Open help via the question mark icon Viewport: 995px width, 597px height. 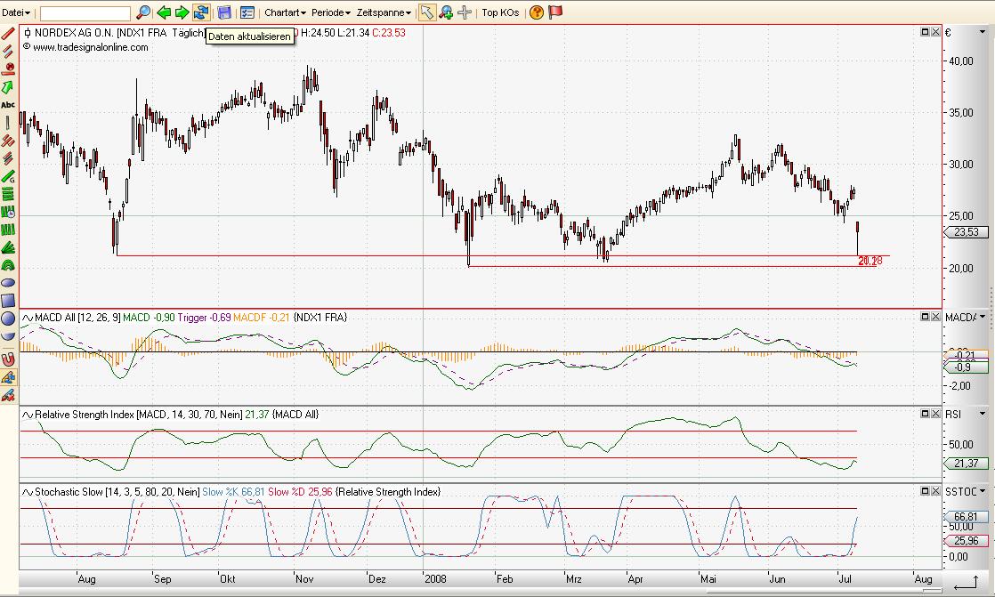tap(536, 12)
